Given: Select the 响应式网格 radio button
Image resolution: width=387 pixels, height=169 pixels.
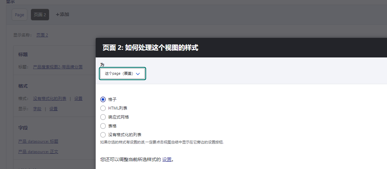Looking at the screenshot, I should pos(103,117).
